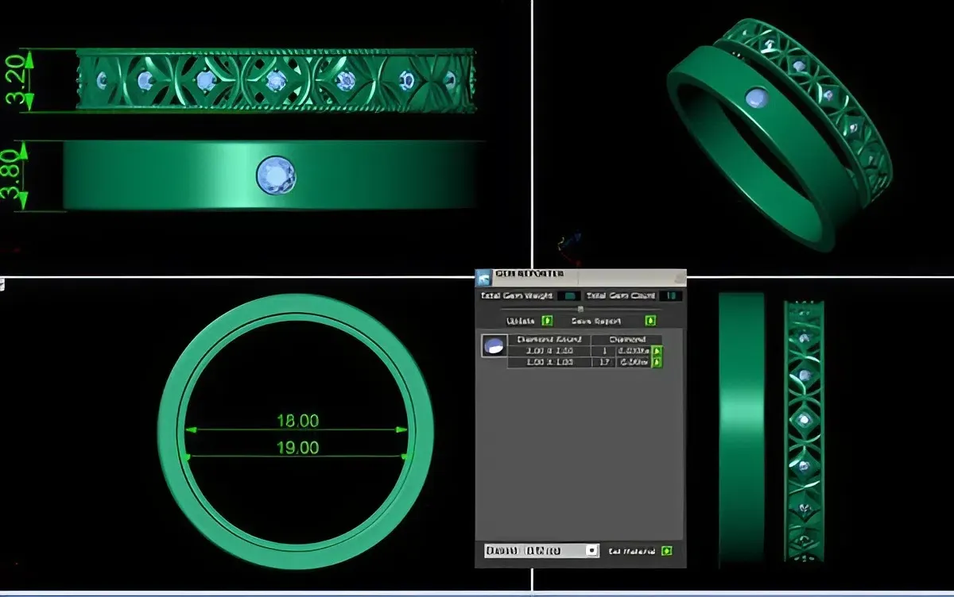Select the Diamond Round column header
Viewport: 954px width, 597px height.
(549, 339)
